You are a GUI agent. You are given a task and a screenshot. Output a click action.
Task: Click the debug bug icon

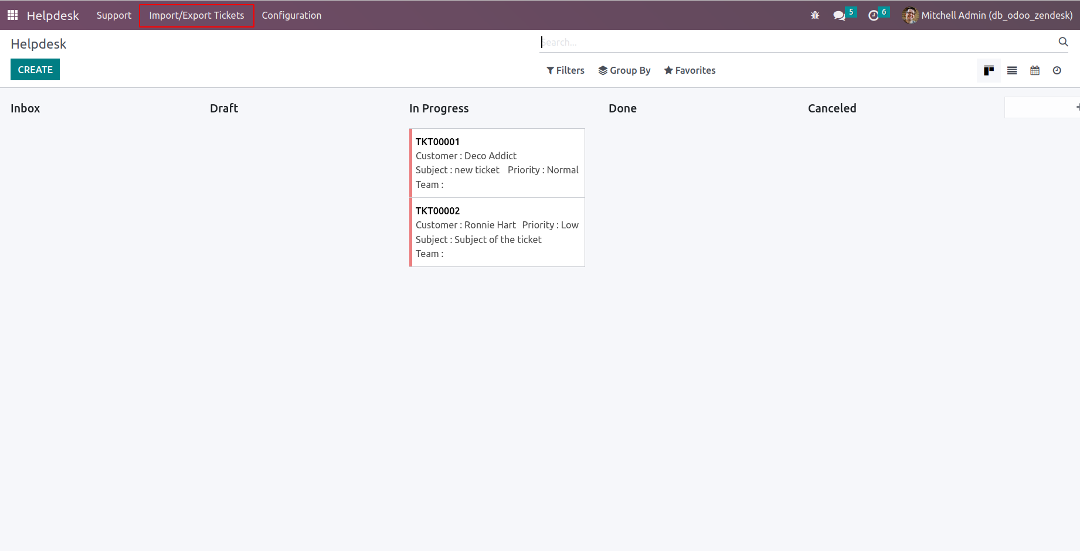(815, 15)
